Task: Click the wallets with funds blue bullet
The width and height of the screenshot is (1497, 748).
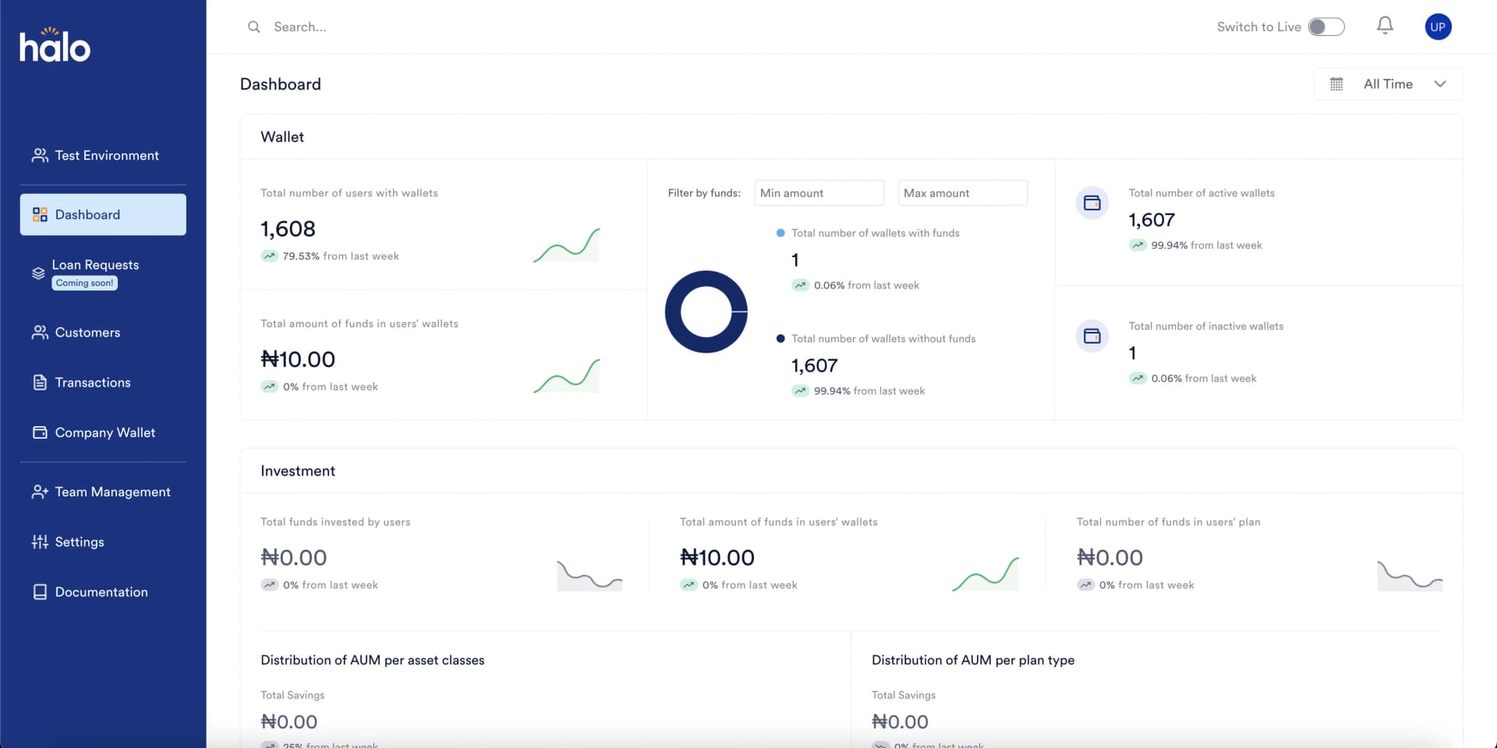Action: (x=781, y=232)
